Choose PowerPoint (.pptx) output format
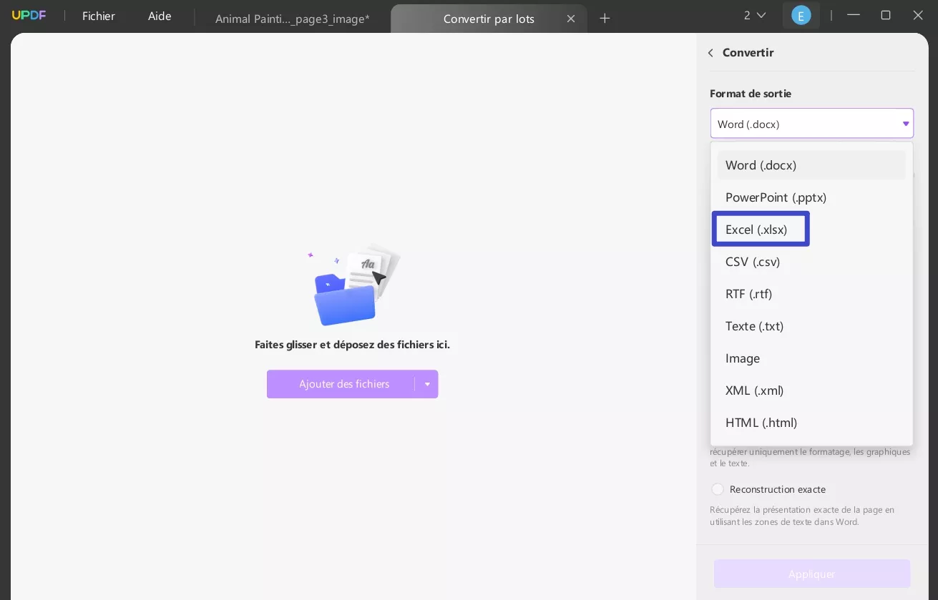The width and height of the screenshot is (938, 600). click(776, 197)
